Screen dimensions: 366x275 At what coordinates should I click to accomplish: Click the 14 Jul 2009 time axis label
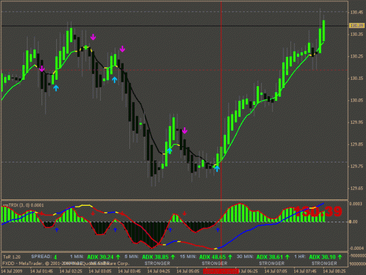click(x=12, y=271)
